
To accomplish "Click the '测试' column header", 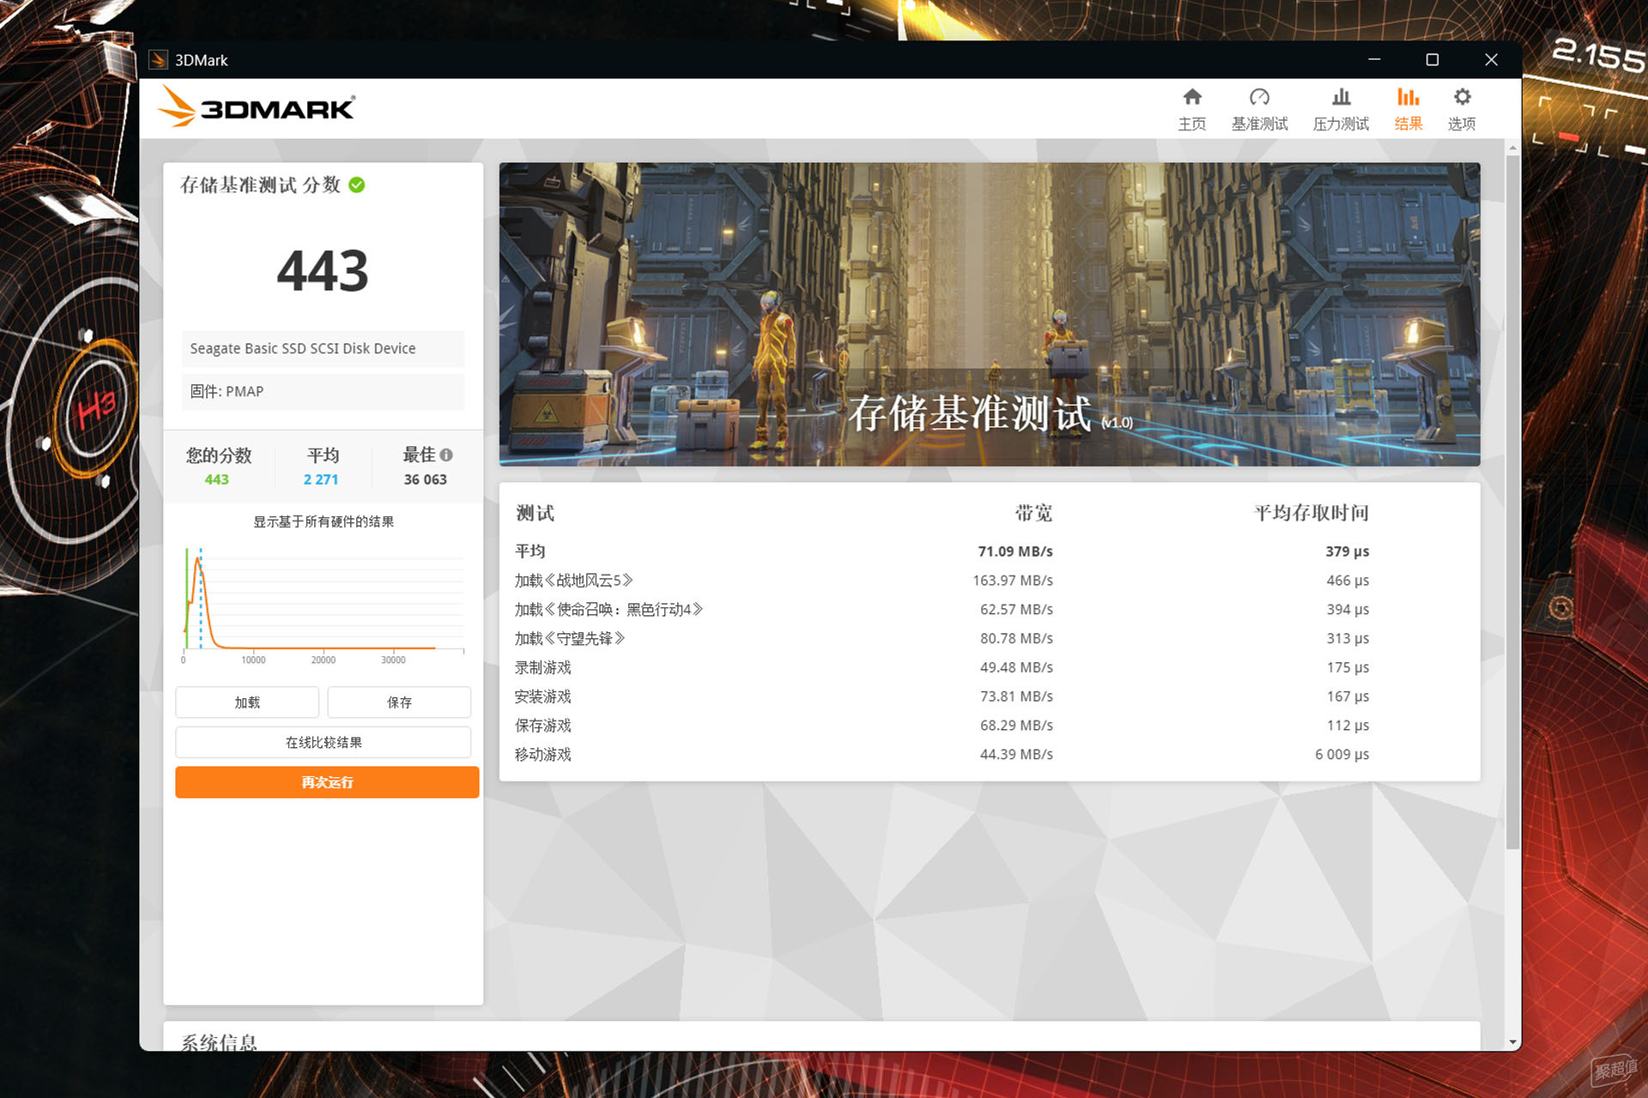I will pos(535,513).
